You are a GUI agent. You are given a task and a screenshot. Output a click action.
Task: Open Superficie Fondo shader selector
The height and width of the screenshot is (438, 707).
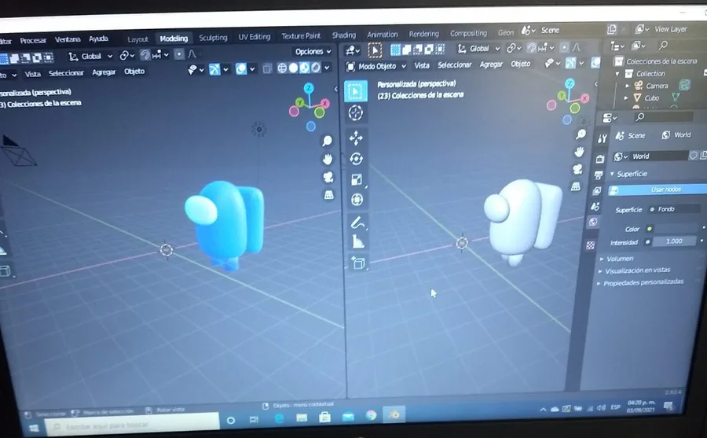[676, 209]
